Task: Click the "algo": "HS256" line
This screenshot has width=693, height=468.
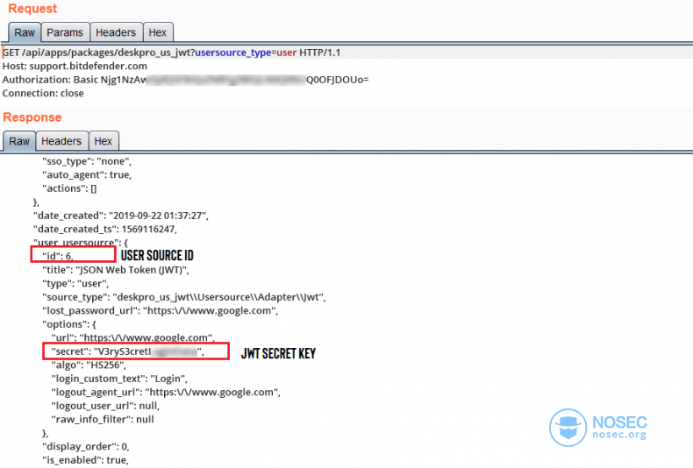Action: coord(89,365)
